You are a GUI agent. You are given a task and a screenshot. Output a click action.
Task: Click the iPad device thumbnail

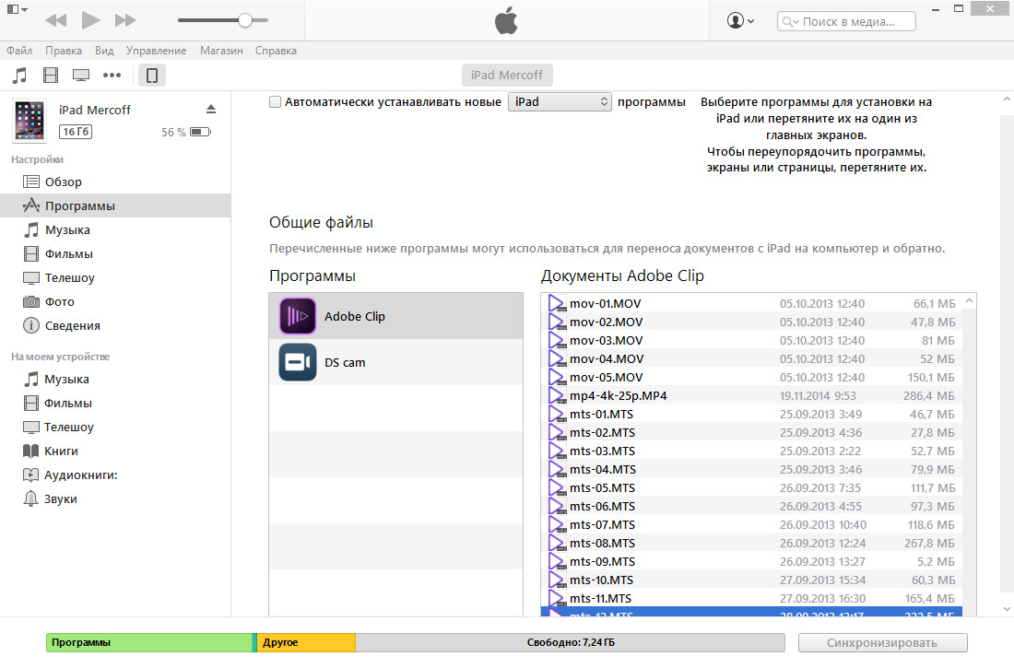29,121
